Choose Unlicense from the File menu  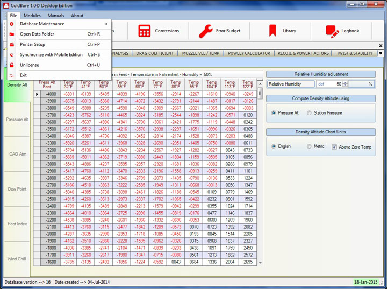click(x=60, y=65)
